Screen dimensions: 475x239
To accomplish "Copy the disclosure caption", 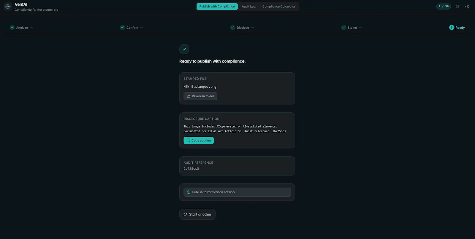I will pyautogui.click(x=199, y=141).
